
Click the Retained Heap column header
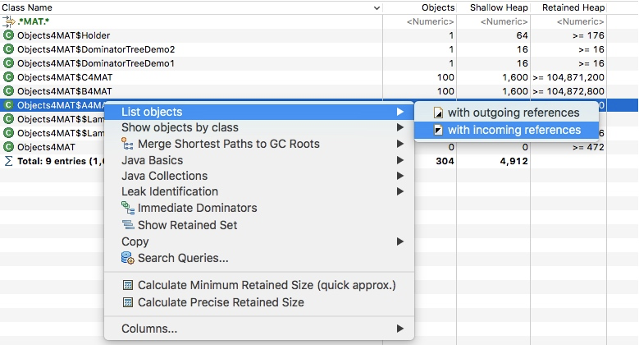click(572, 7)
